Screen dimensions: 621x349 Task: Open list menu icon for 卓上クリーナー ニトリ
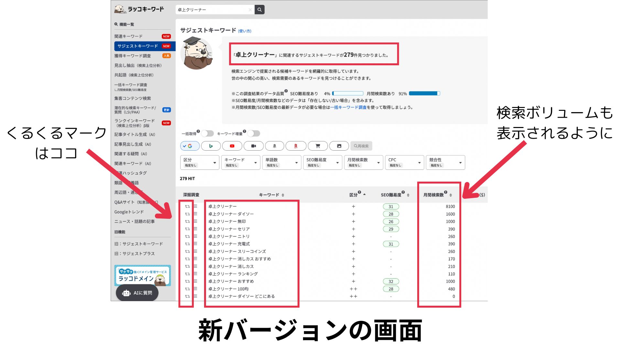195,236
